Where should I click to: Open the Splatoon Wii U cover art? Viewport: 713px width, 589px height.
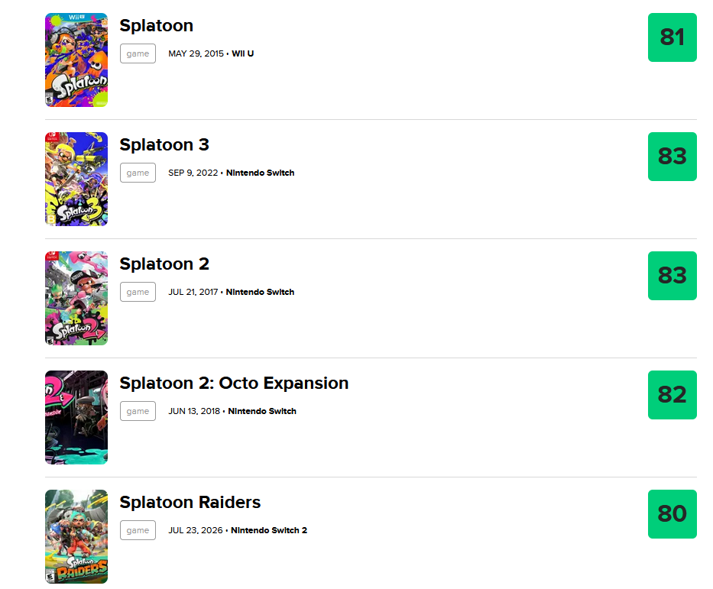[76, 60]
